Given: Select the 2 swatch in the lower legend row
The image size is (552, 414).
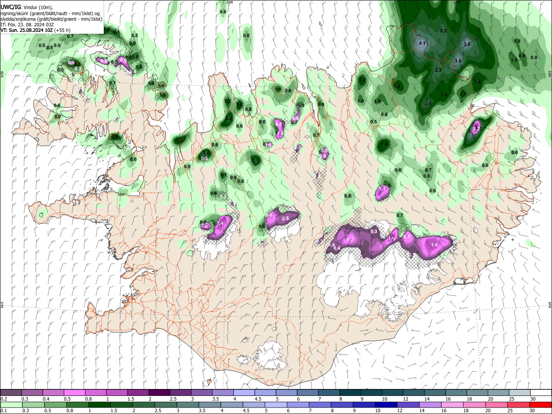Looking at the screenshot, I should click(x=143, y=405).
